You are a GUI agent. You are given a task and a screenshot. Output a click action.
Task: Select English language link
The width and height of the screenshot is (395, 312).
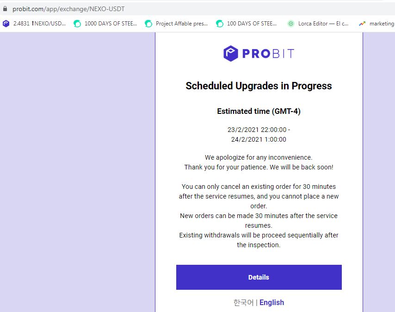tap(272, 302)
